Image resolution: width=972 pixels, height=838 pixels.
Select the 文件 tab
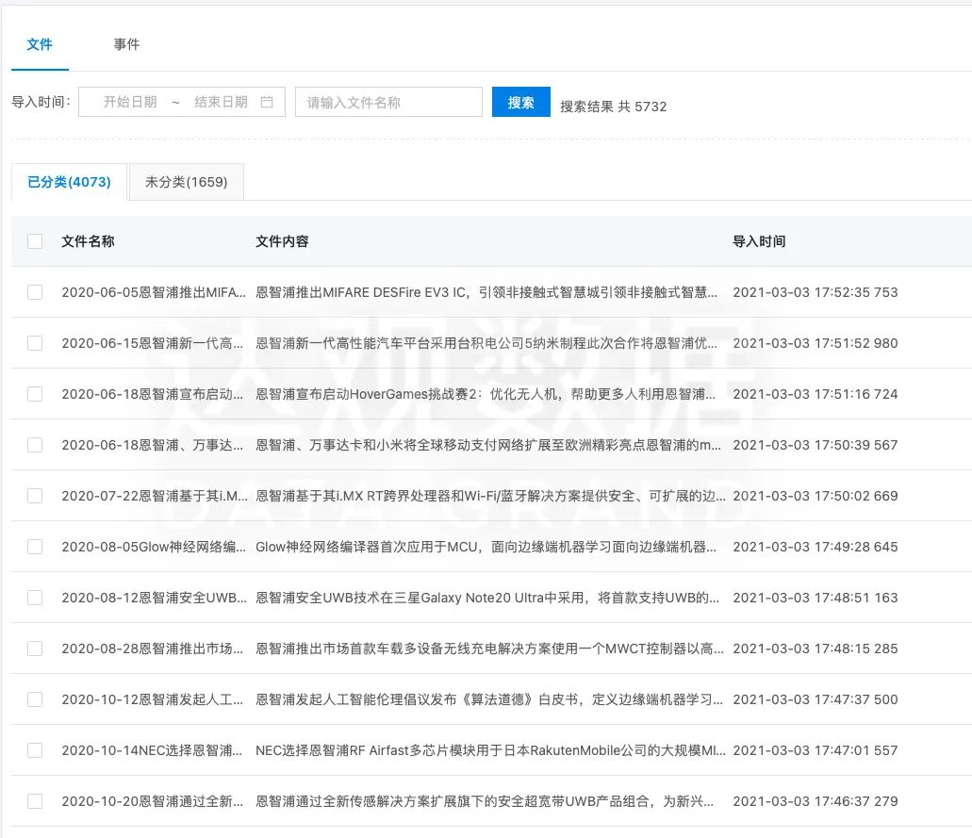click(x=40, y=43)
